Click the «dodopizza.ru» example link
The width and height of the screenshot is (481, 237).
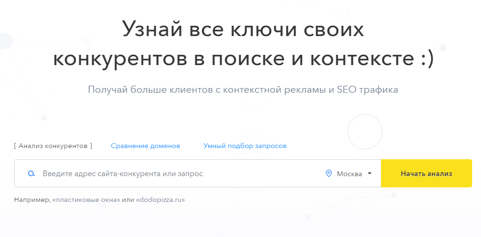pos(160,200)
